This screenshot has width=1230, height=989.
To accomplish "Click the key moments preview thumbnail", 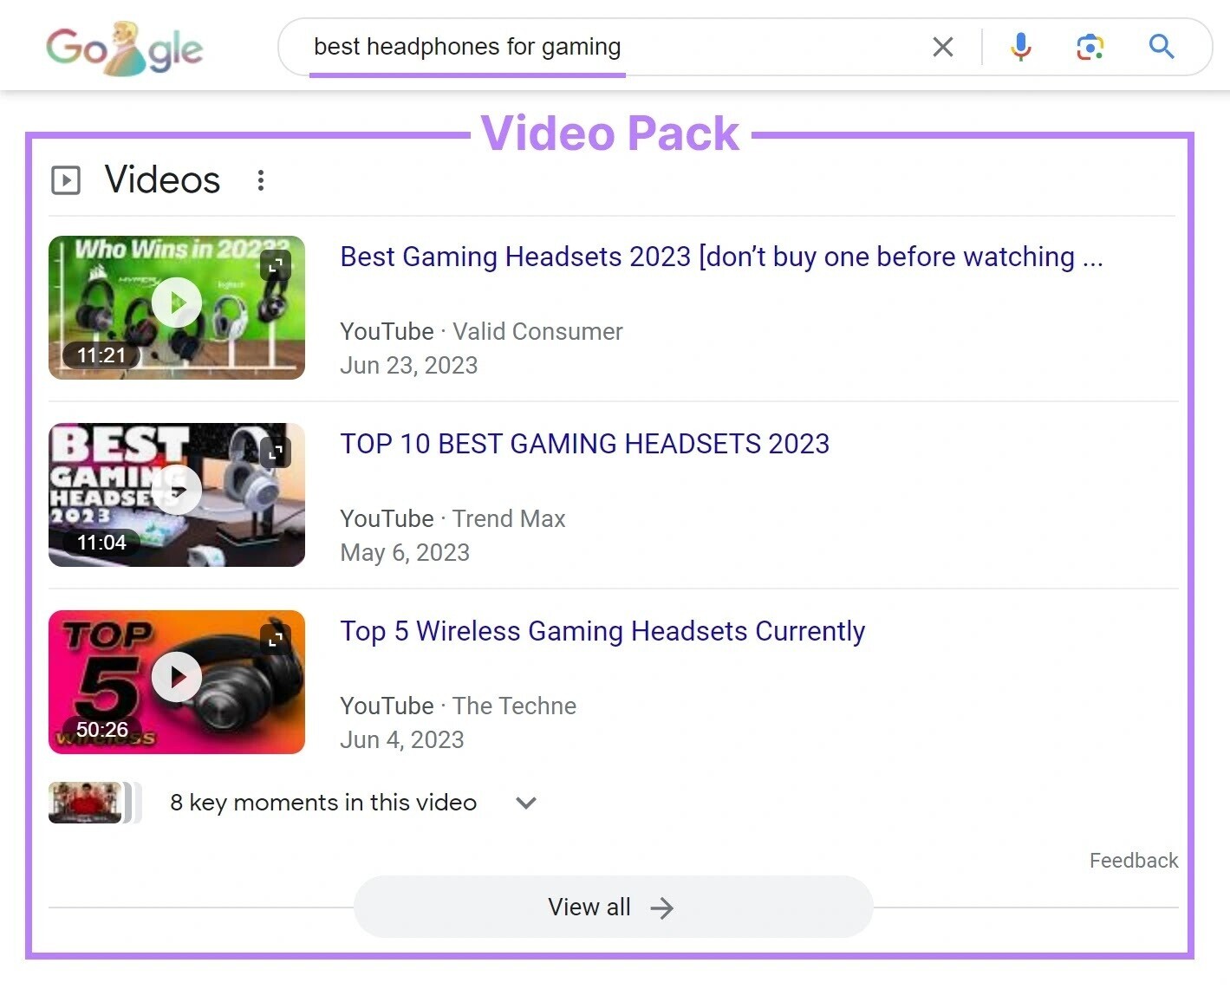I will (x=85, y=803).
